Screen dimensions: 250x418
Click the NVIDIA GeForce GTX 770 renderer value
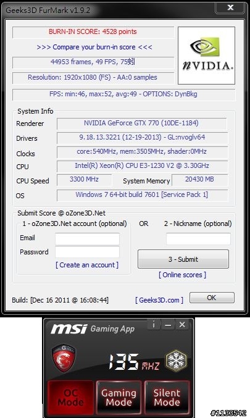(x=141, y=123)
